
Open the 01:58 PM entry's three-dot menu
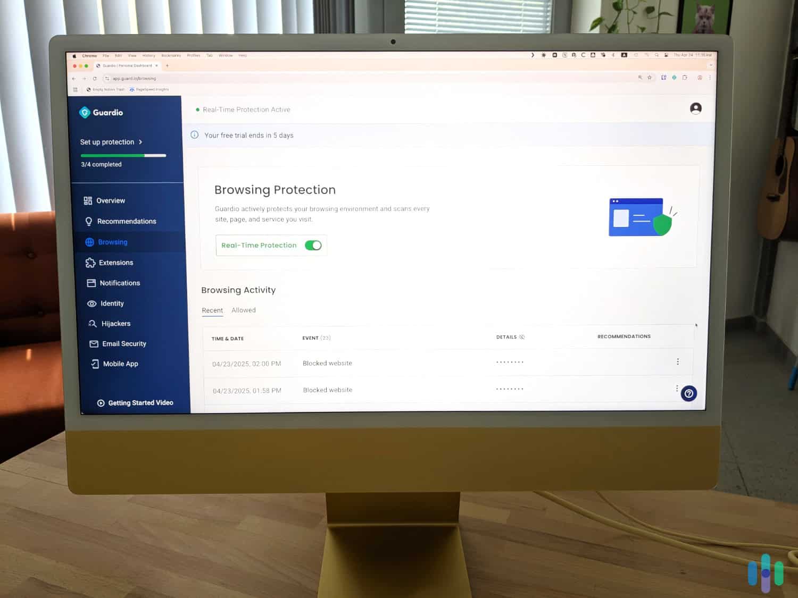pyautogui.click(x=677, y=388)
